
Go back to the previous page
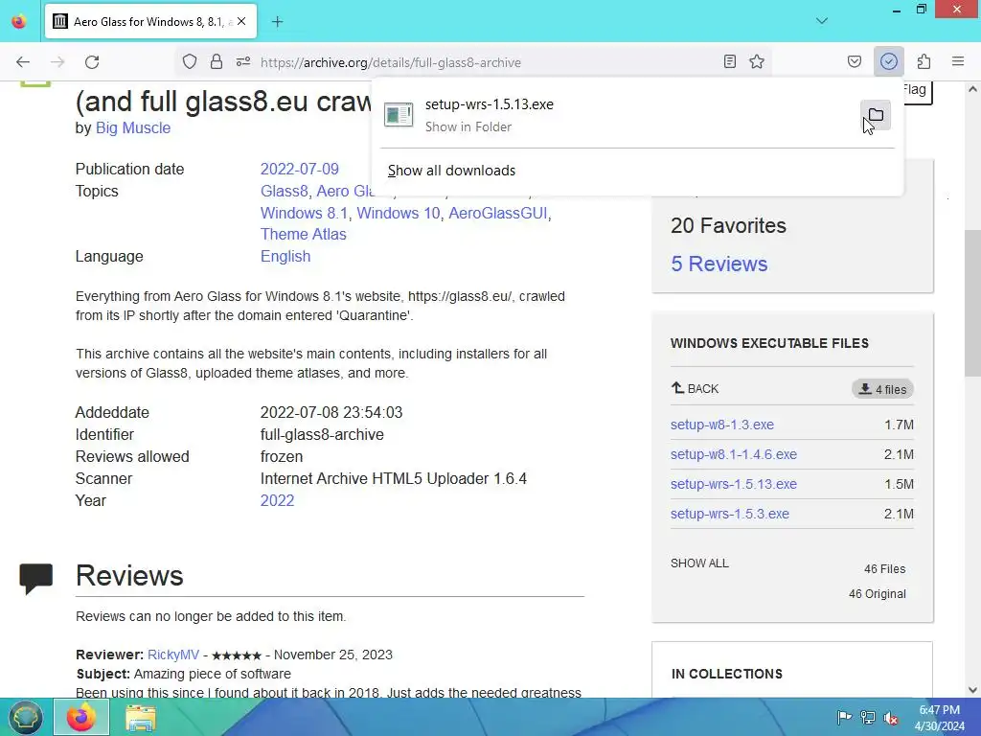click(23, 62)
